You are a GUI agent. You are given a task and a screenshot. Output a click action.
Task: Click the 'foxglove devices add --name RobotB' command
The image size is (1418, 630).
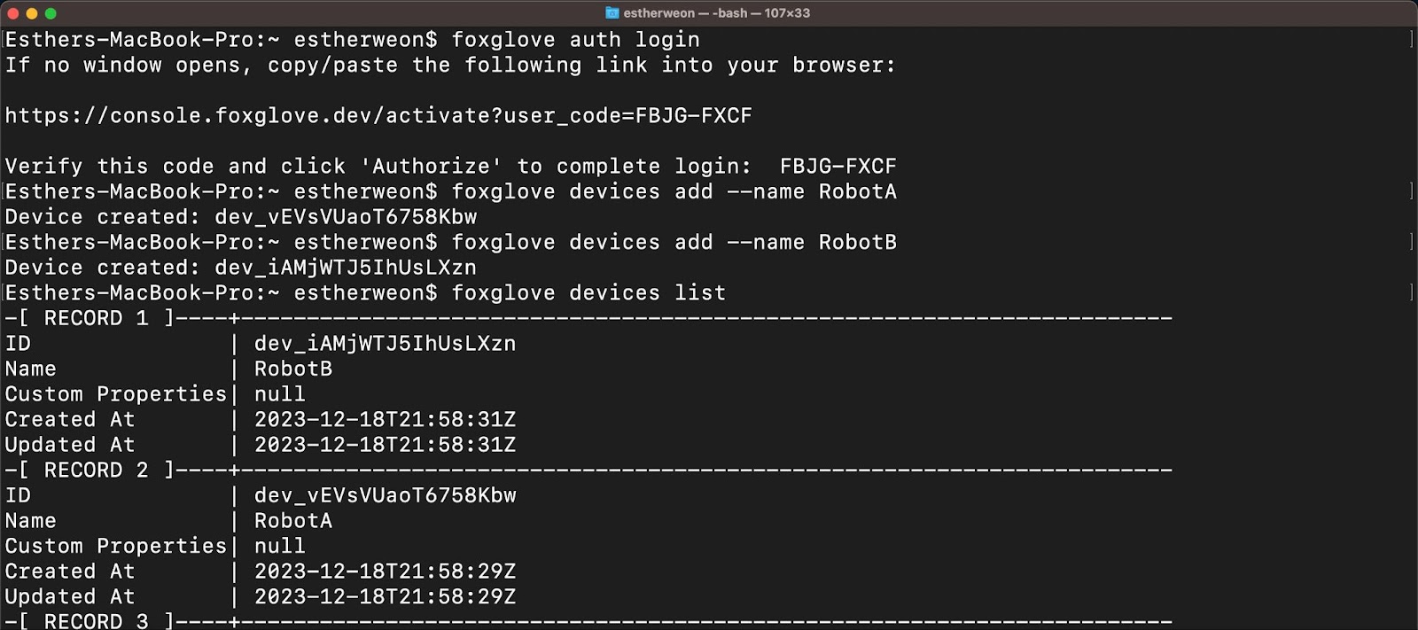click(675, 241)
